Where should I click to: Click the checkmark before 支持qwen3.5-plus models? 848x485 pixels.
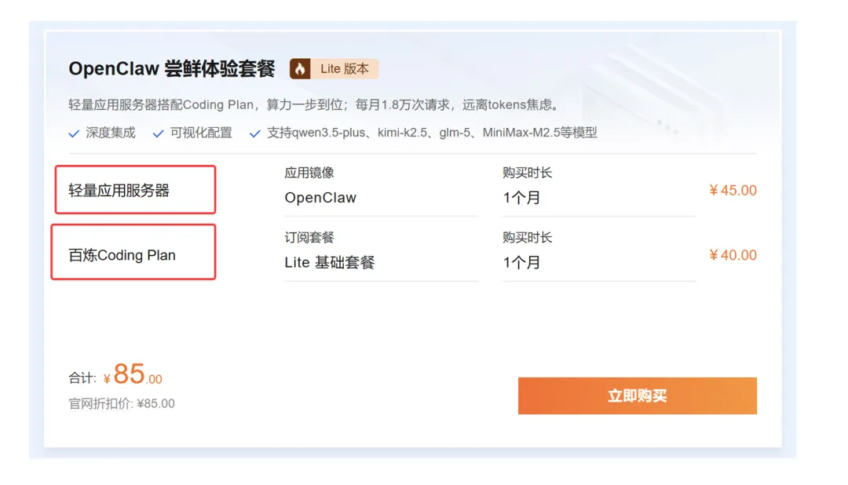point(254,133)
